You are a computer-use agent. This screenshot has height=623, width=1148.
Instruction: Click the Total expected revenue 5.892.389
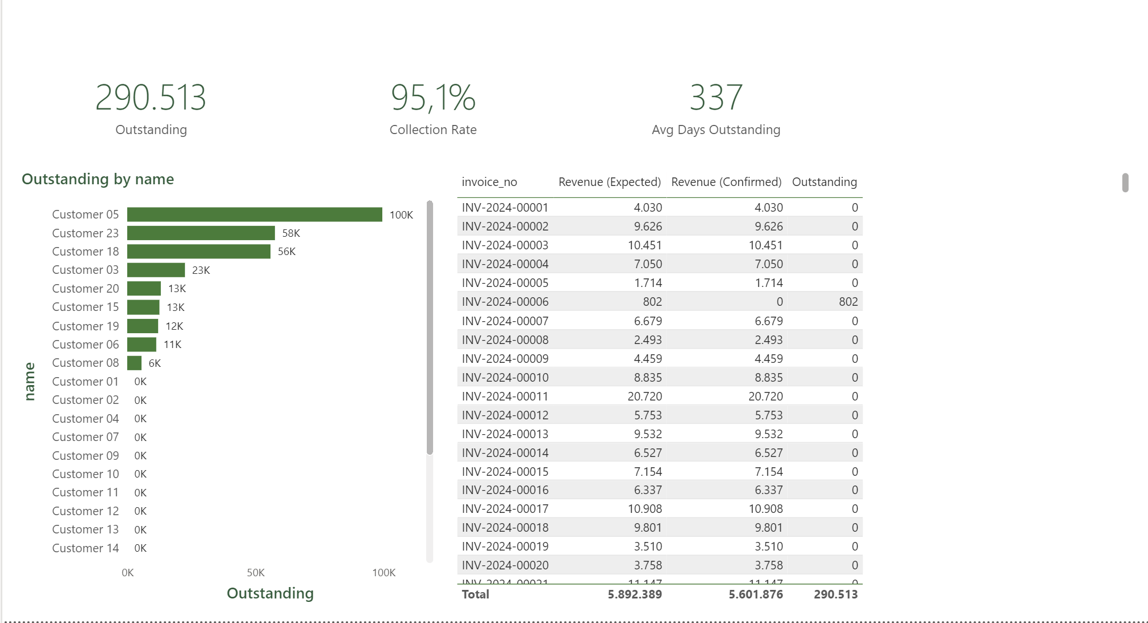coord(634,594)
